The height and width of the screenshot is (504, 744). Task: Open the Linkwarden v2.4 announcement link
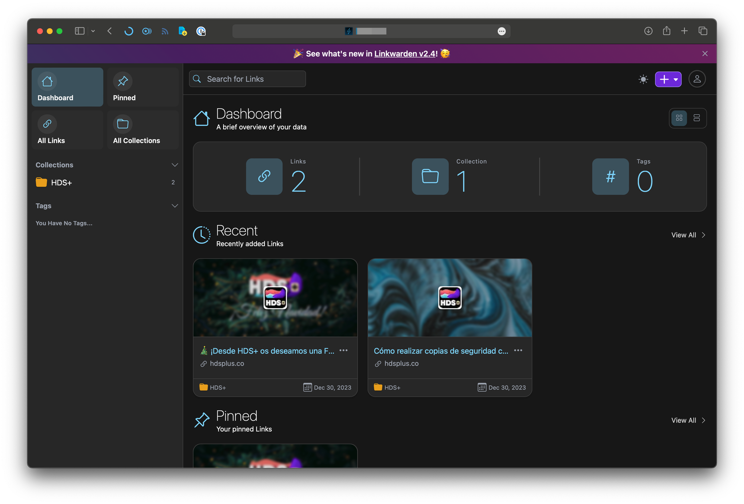click(405, 54)
